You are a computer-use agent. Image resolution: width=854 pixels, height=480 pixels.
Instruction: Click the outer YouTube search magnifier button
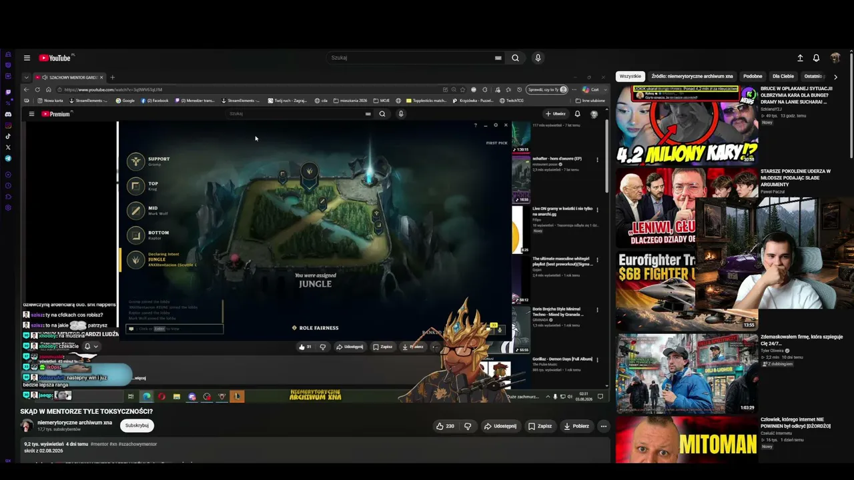click(x=515, y=58)
